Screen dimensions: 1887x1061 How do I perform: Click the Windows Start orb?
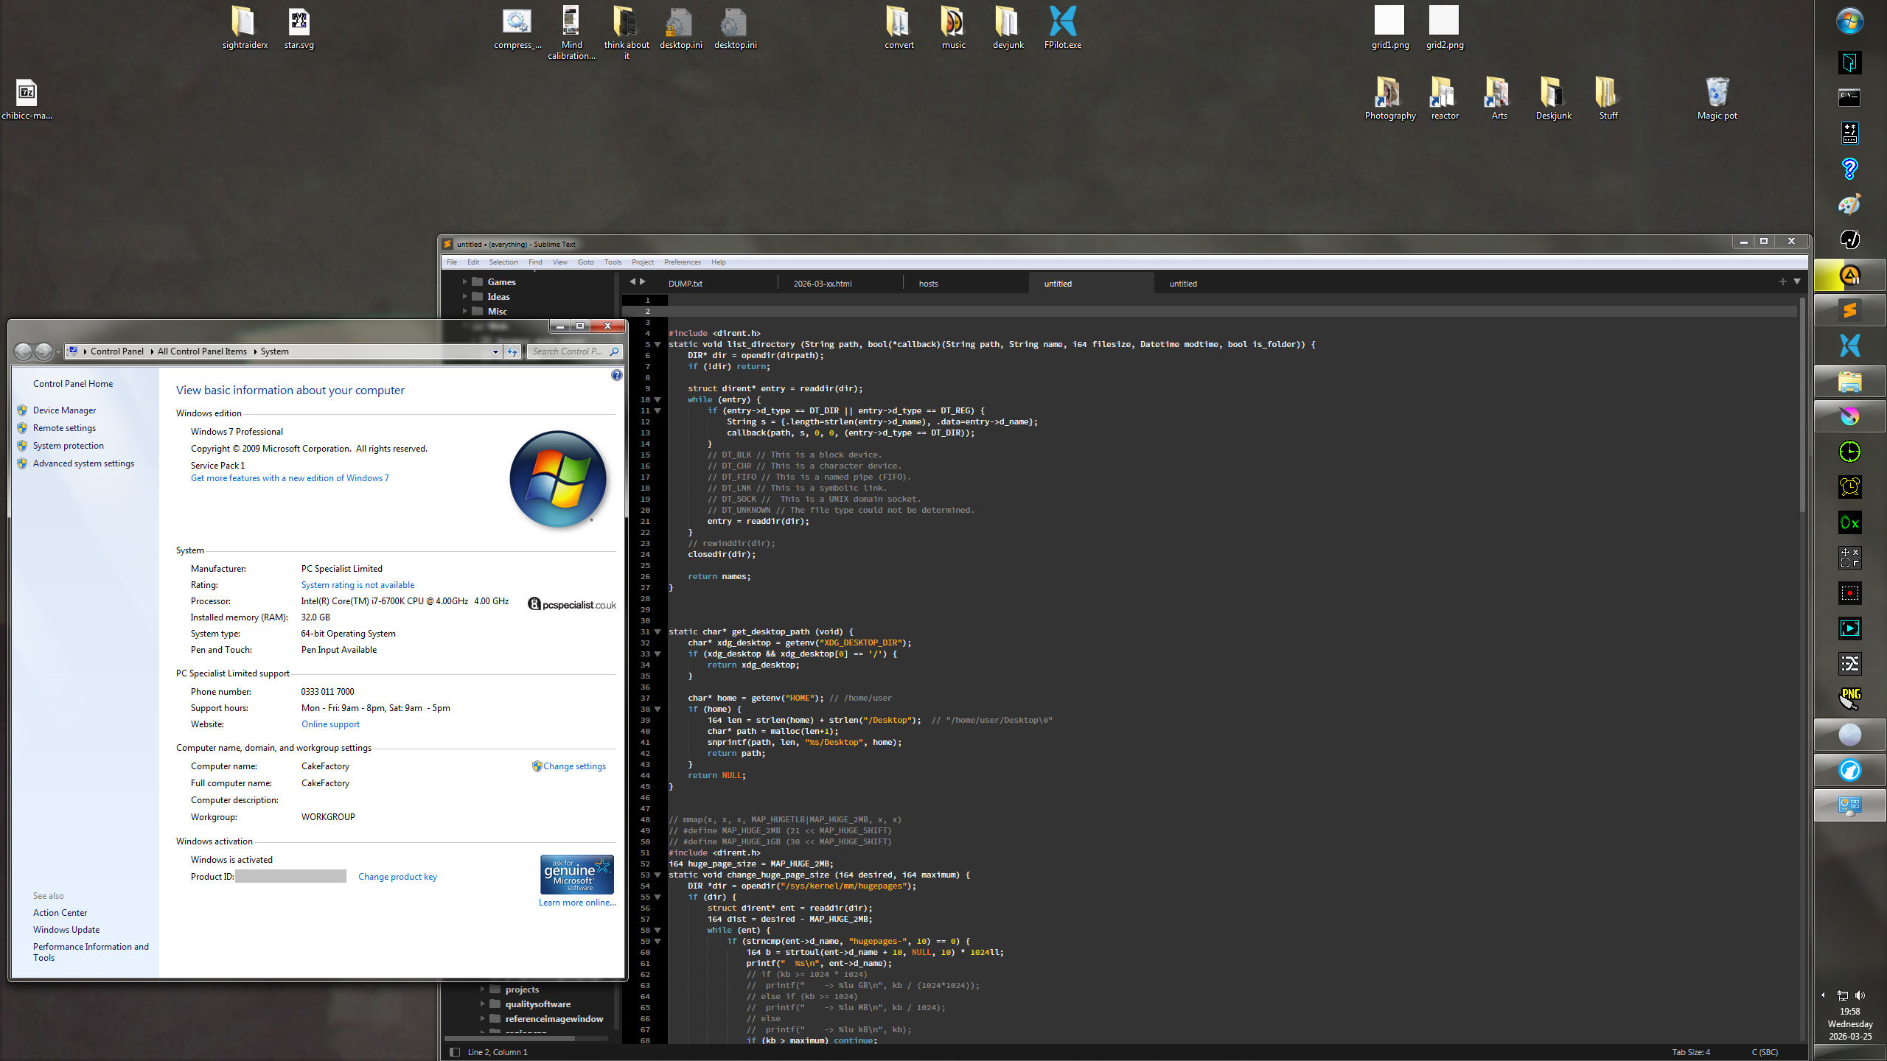1849,21
